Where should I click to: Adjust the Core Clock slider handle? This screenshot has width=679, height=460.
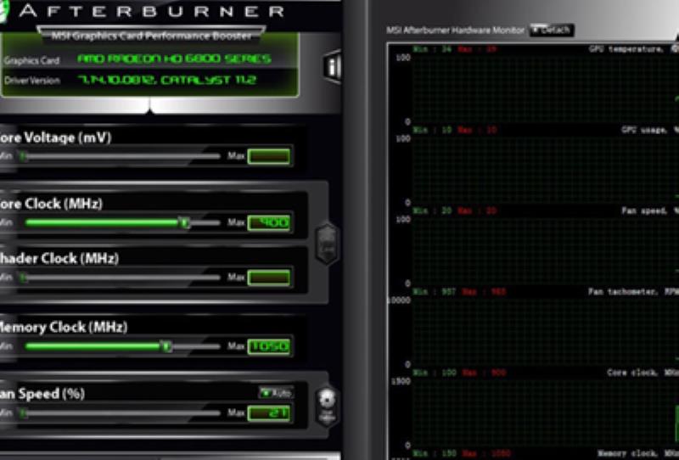tap(185, 222)
